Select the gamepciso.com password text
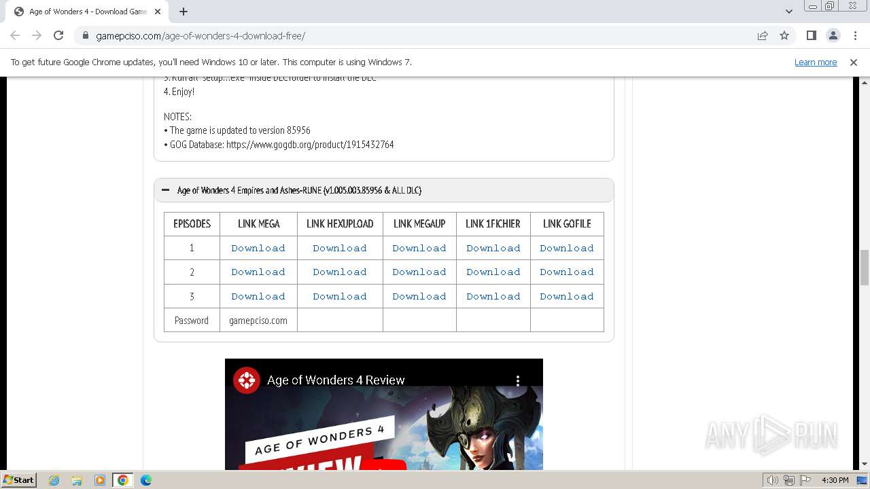 [258, 320]
